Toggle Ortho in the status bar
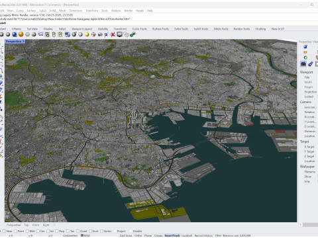 [138, 235]
